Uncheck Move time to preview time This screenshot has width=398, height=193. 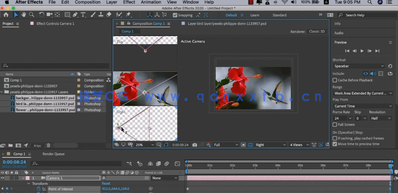335,144
